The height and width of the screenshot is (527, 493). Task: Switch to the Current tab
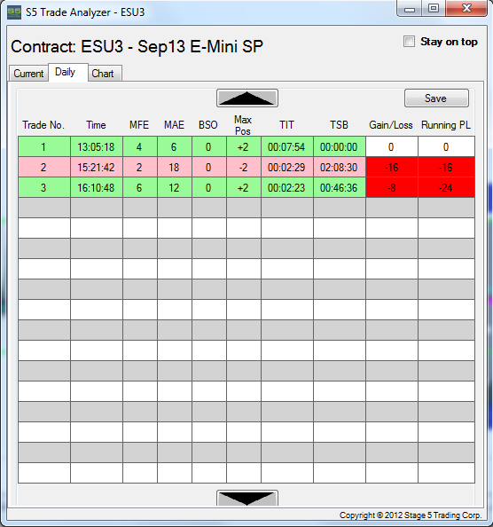click(28, 74)
